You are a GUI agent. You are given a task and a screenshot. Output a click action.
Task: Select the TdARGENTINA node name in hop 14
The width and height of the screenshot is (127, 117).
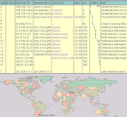(42, 55)
